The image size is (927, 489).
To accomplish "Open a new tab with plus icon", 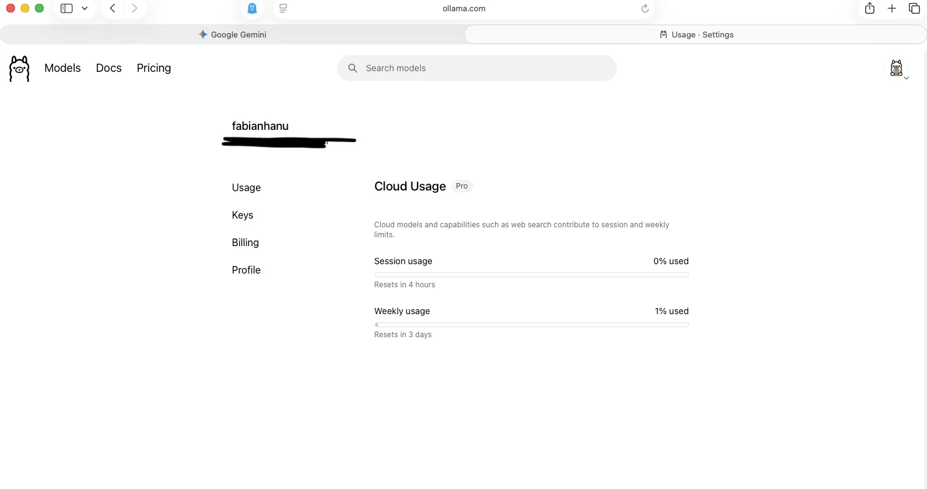I will coord(892,8).
